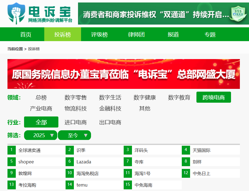Open rank 9 敦煌网
The image size is (249, 191).
pyautogui.click(x=36, y=173)
